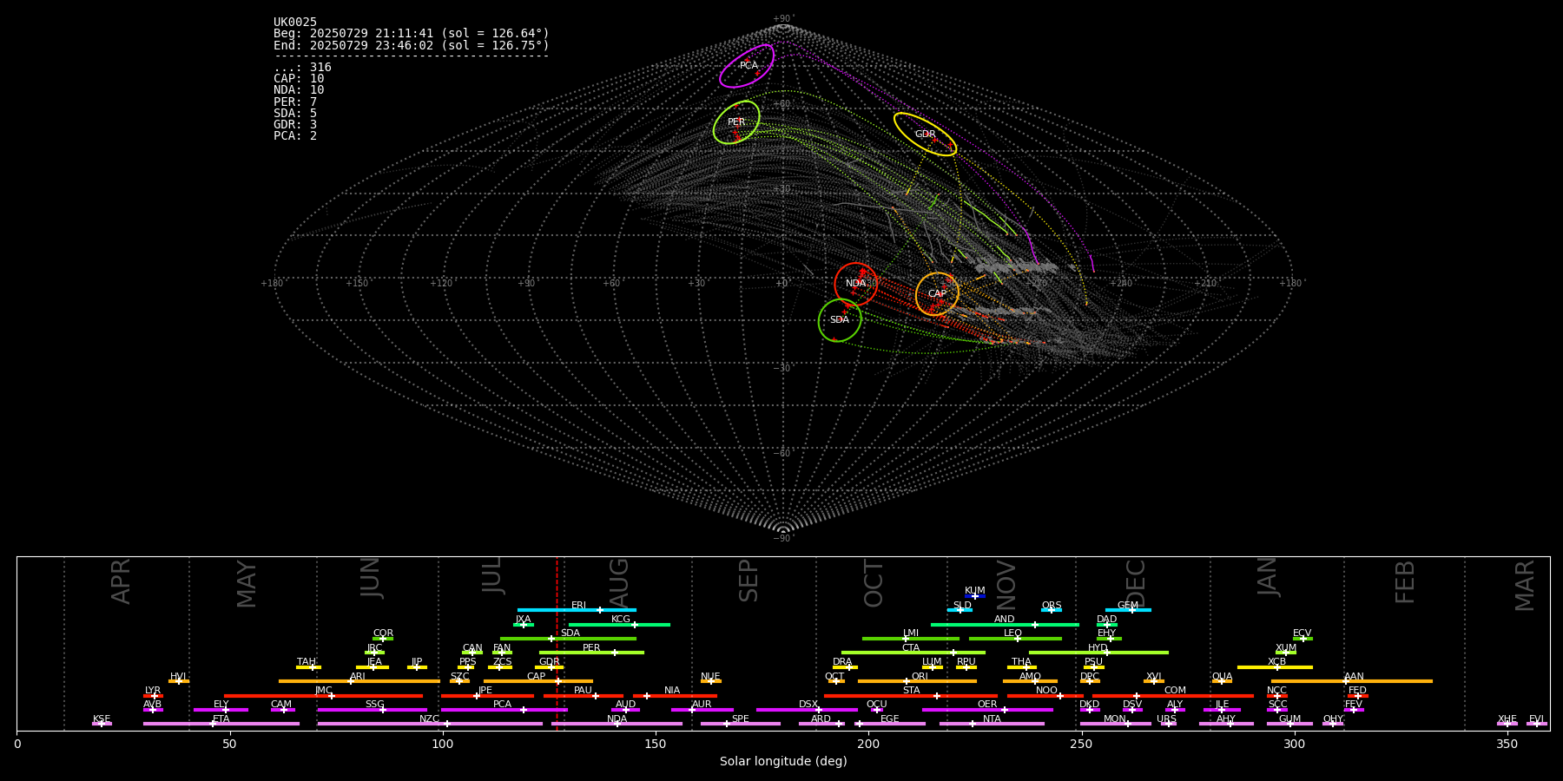1563x781 pixels.
Task: Click the QUA shower marker in timeline
Action: click(1222, 681)
